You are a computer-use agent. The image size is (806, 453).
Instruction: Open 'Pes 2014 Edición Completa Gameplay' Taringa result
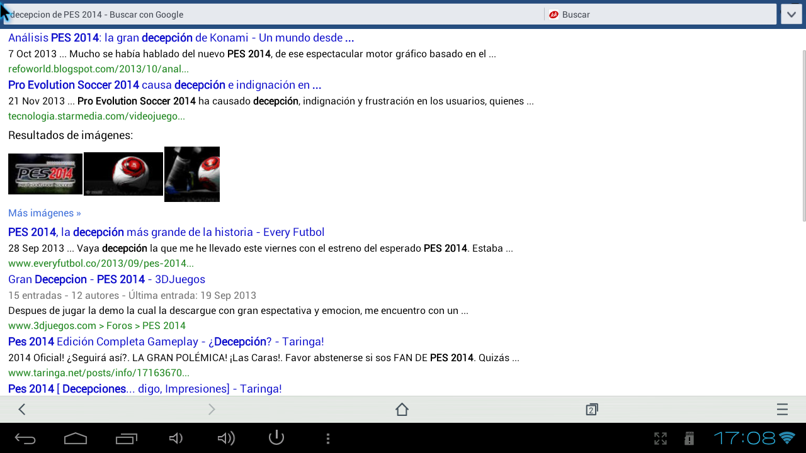pos(166,342)
